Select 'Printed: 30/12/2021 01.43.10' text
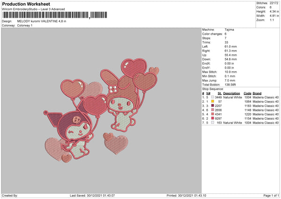 [x=186, y=195]
